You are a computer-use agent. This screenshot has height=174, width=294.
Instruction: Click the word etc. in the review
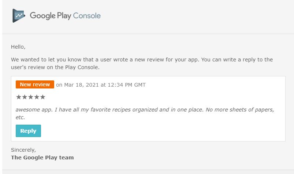click(20, 117)
